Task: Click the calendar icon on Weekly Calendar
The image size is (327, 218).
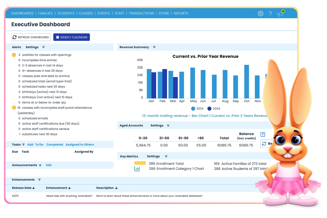Action: point(58,37)
